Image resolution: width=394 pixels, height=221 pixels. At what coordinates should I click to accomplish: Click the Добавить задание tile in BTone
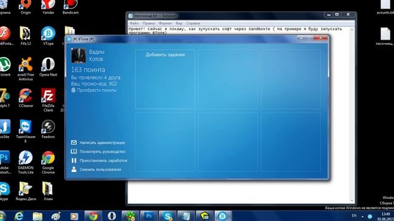coord(165,79)
